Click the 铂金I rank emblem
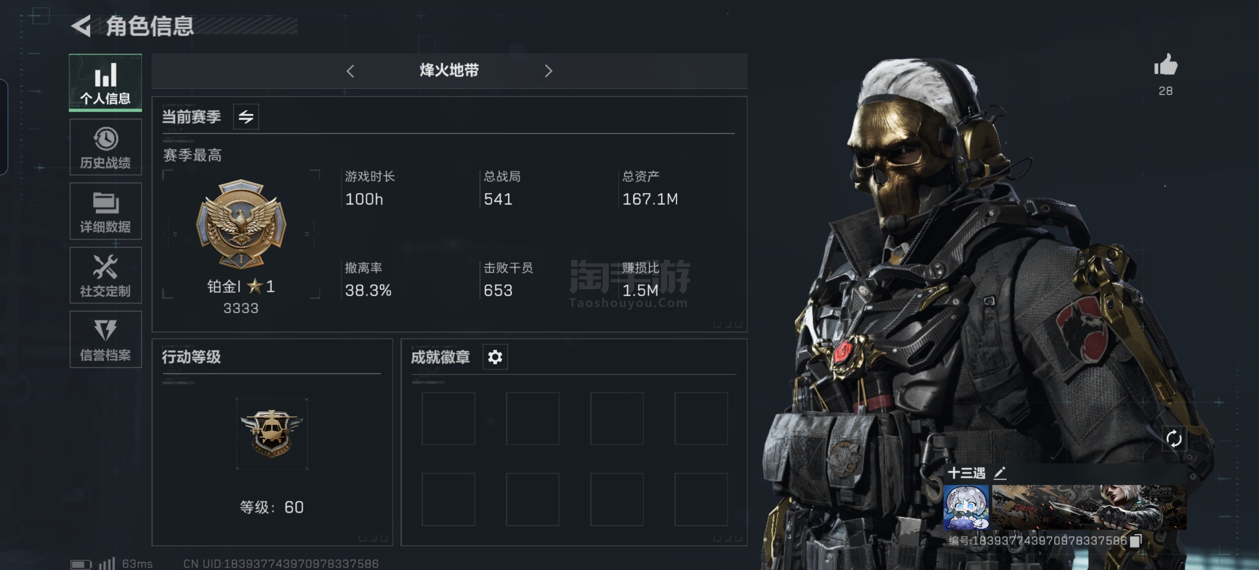This screenshot has width=1259, height=570. tap(241, 224)
